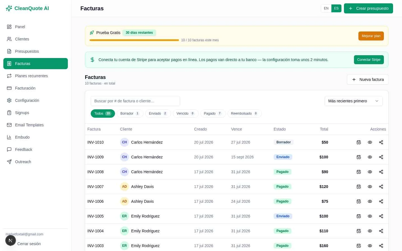Click the Mejorar plan button

coord(371,36)
